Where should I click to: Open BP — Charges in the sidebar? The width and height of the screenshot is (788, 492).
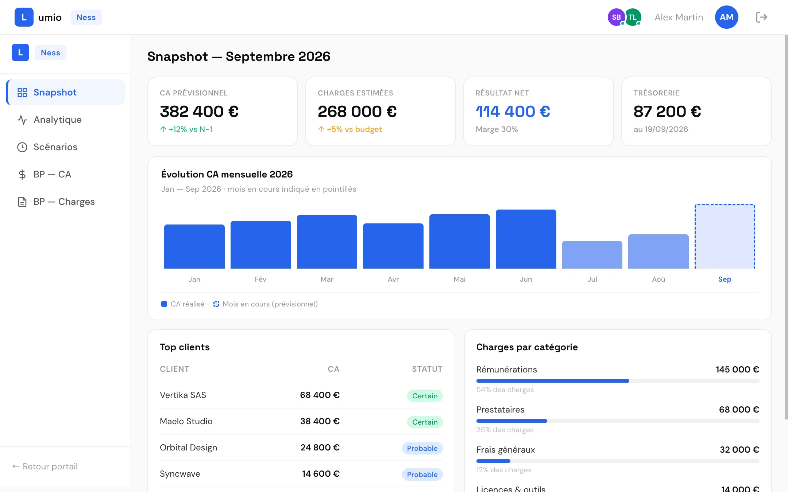[65, 202]
